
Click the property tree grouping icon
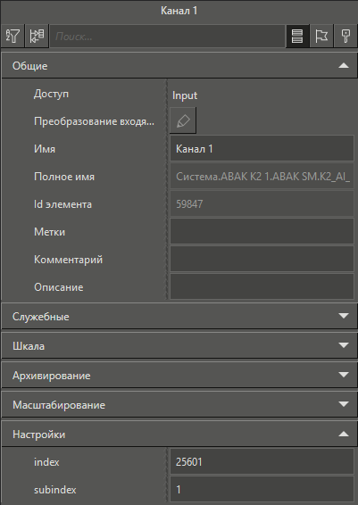37,36
